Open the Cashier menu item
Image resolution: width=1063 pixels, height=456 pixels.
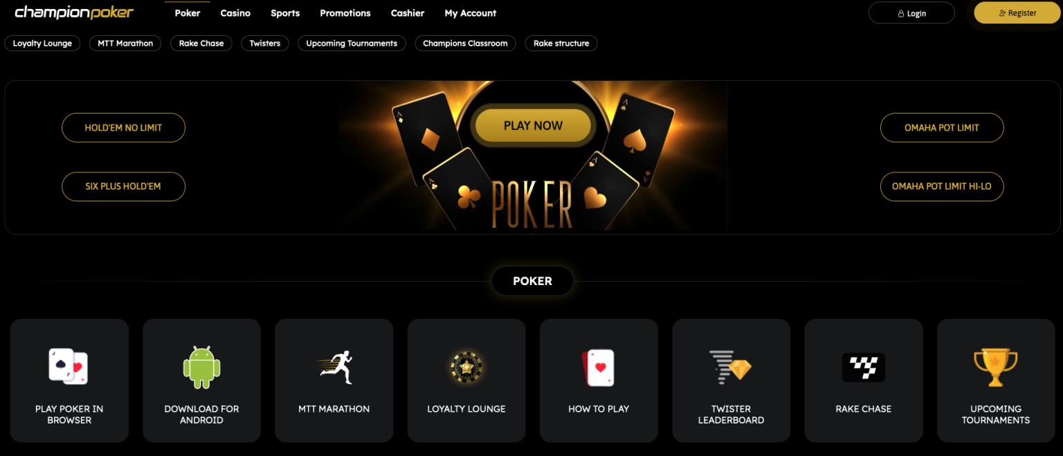coord(408,13)
